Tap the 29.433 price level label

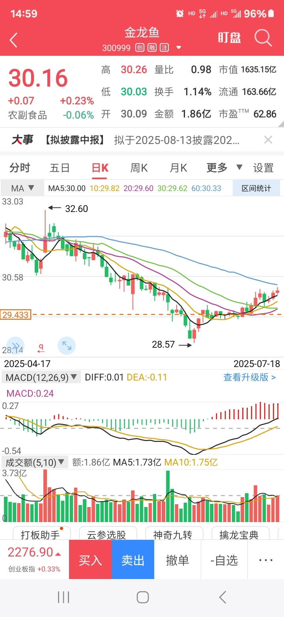16,315
